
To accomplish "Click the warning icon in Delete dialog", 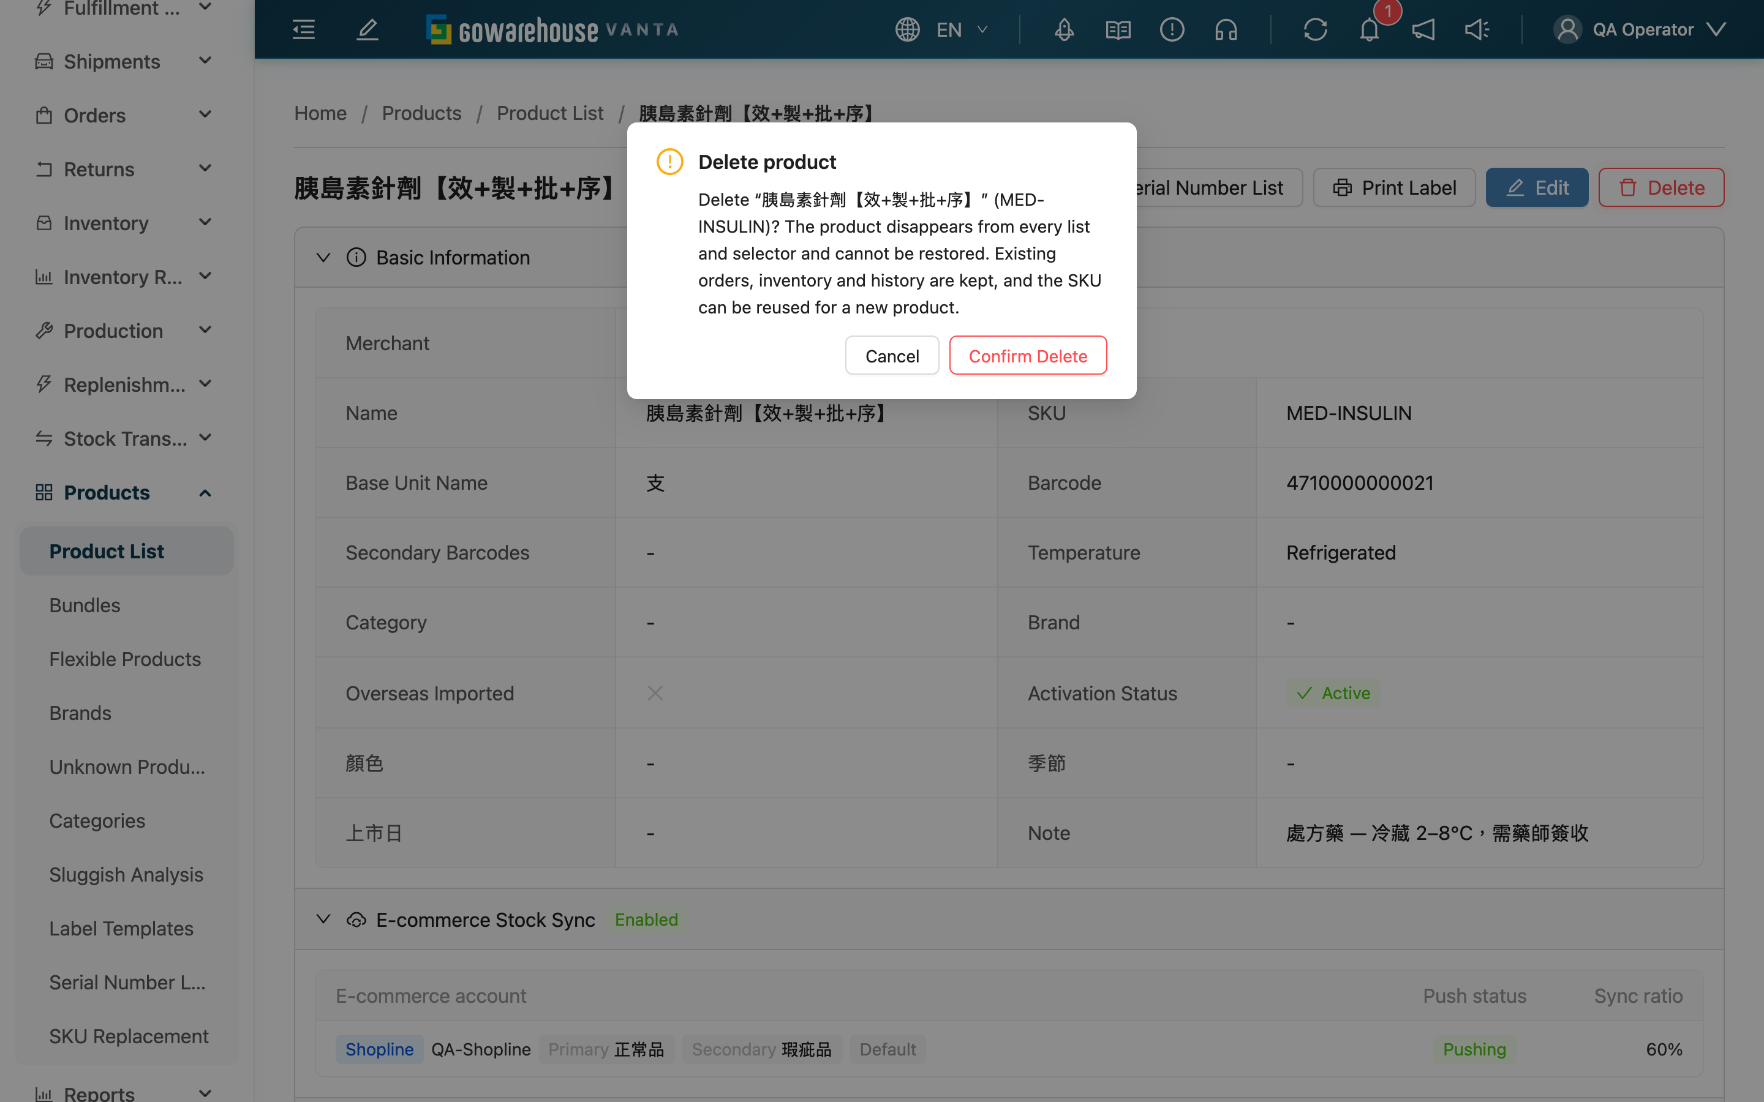I will [x=670, y=161].
